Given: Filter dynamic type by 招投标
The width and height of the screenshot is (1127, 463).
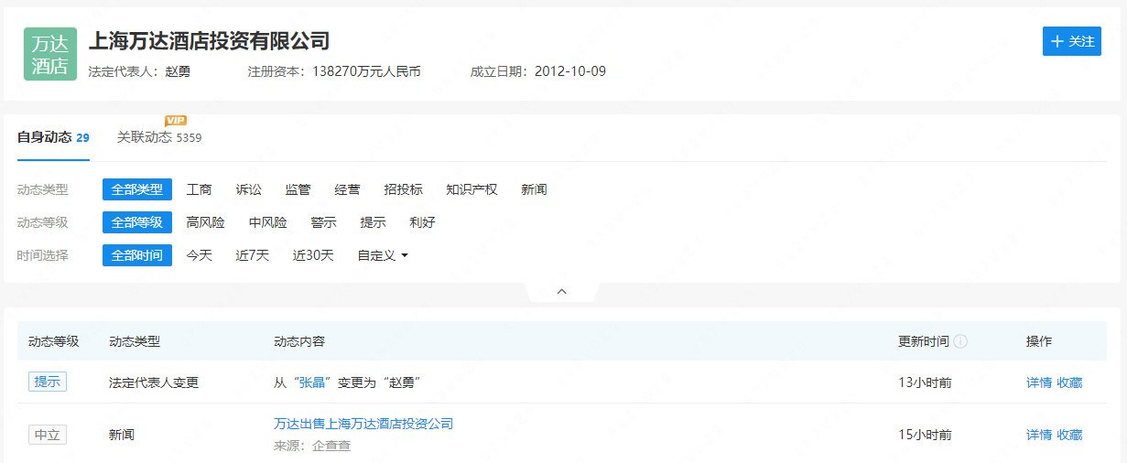Looking at the screenshot, I should (x=404, y=189).
